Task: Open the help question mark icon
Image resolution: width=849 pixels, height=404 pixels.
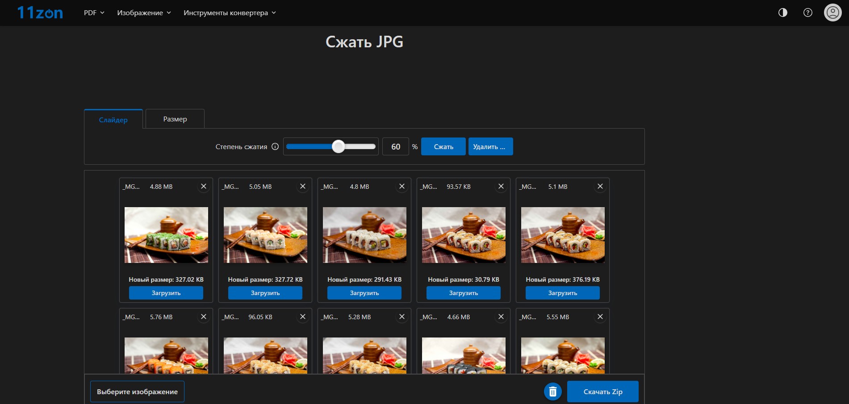Action: [808, 12]
